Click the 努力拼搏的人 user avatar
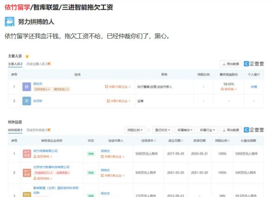Viewport: 274px width, 197px height. 10,22
